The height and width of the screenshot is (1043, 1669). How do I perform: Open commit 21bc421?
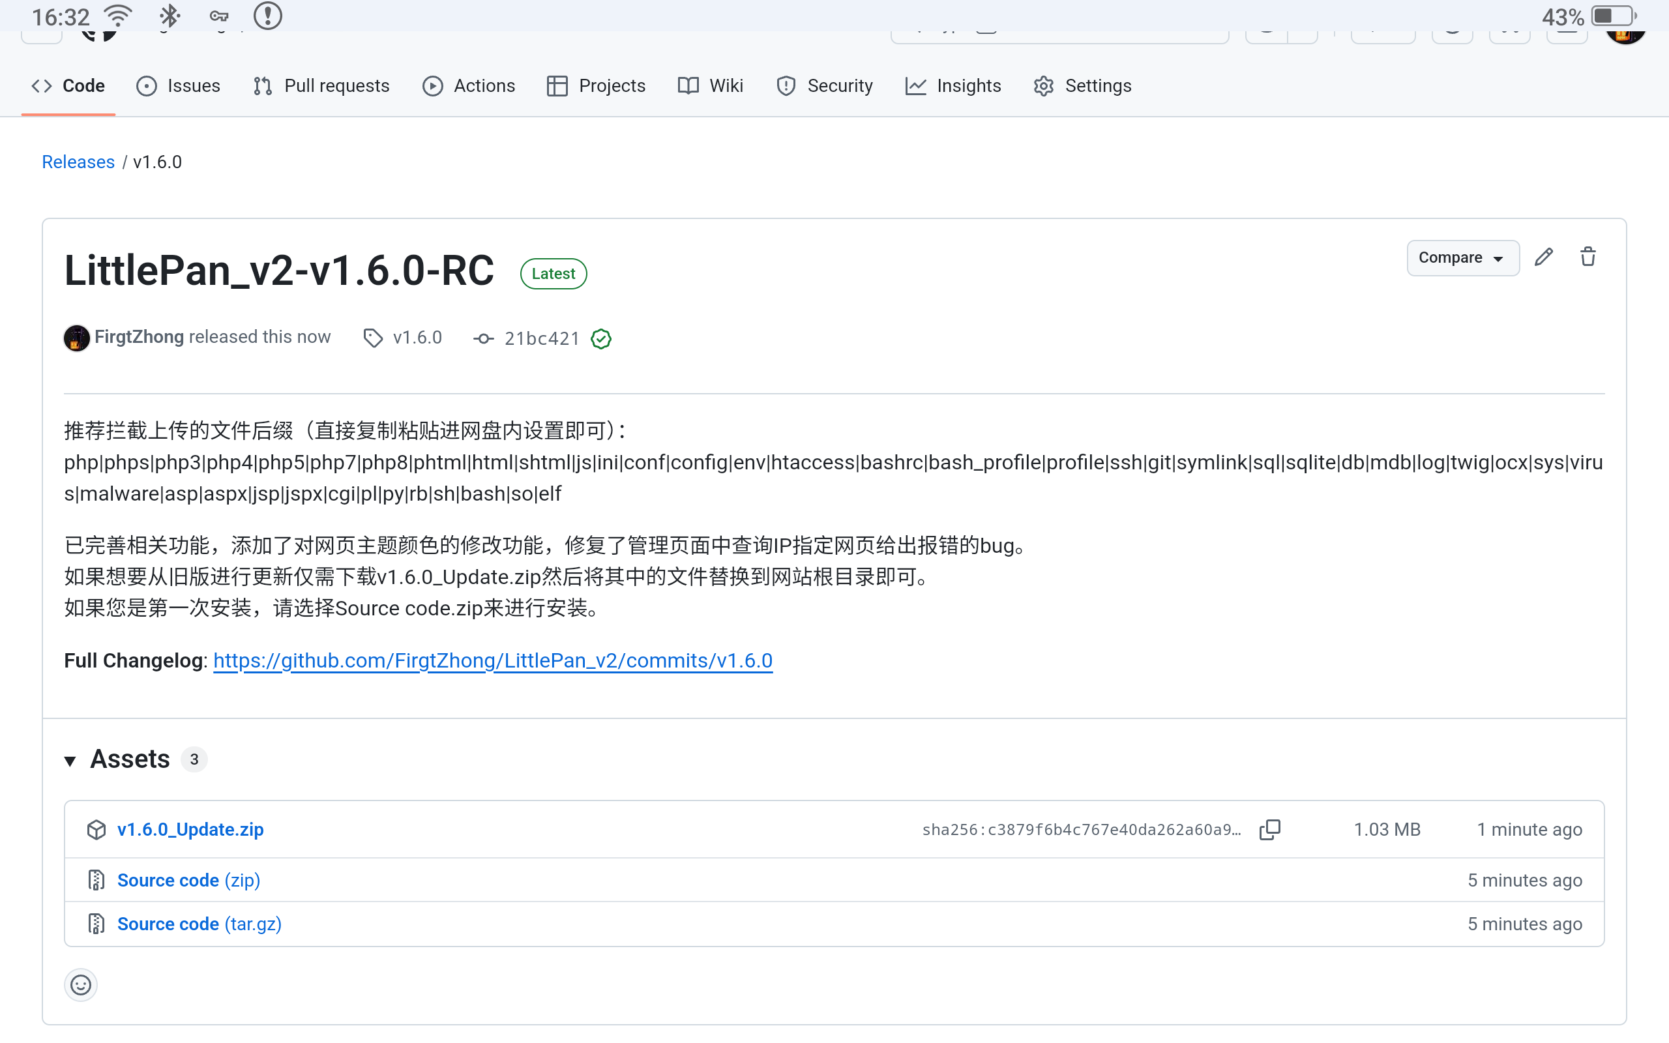541,339
